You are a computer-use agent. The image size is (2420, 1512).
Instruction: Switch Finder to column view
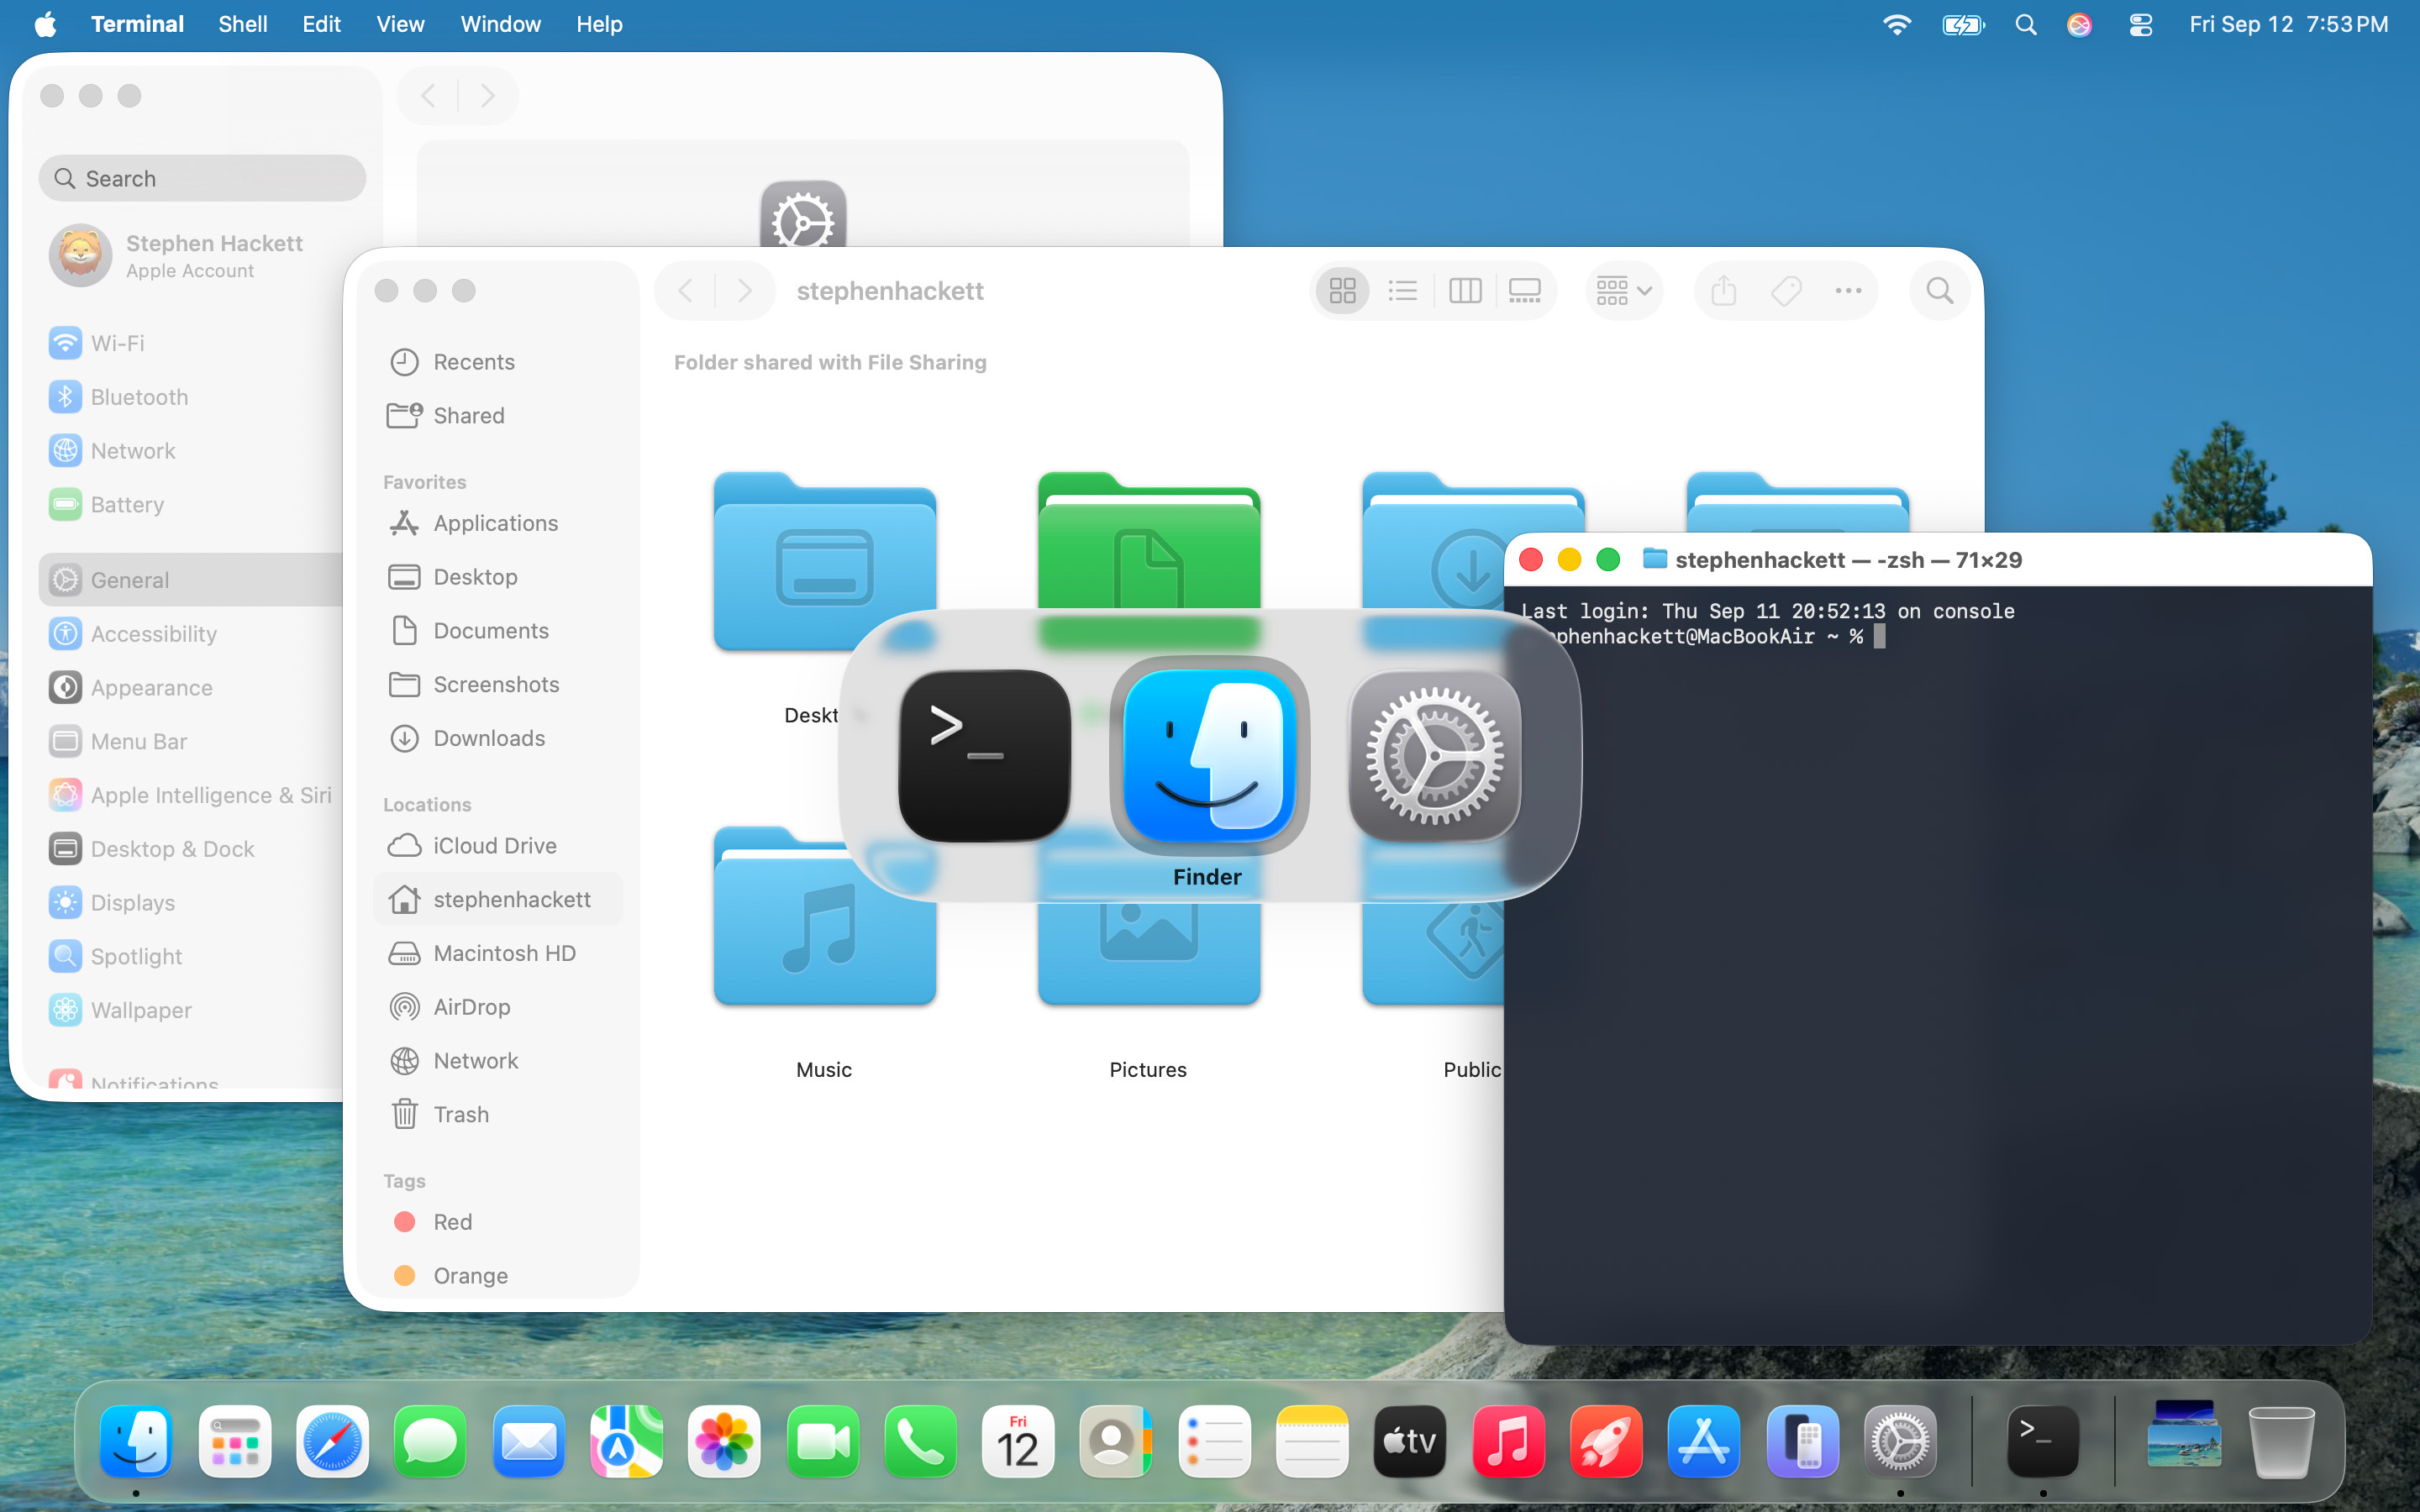coord(1463,290)
